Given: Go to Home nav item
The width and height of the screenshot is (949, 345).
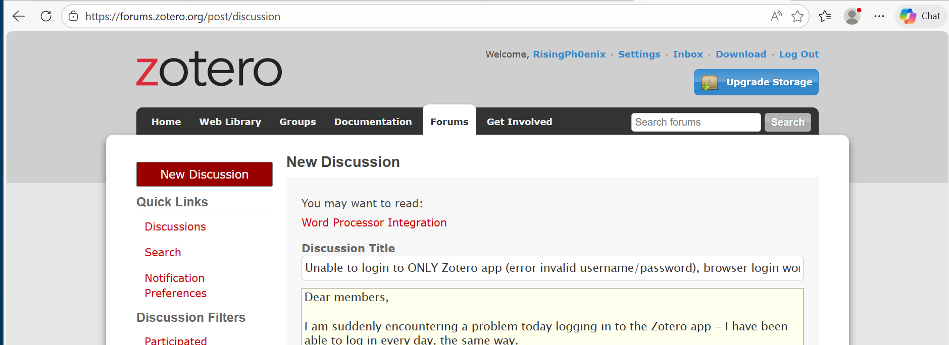Looking at the screenshot, I should (x=166, y=122).
